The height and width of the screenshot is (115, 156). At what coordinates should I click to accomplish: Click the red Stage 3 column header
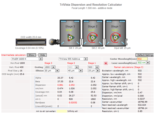coord(48,63)
